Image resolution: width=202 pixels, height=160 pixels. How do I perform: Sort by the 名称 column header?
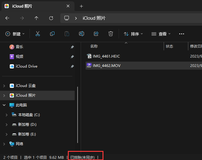coord(94,46)
